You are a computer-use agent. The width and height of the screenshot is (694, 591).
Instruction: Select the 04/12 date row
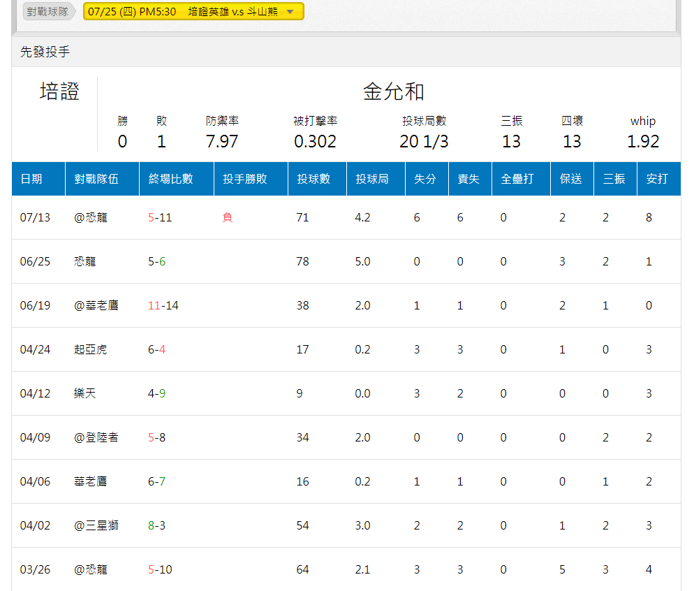[x=346, y=393]
